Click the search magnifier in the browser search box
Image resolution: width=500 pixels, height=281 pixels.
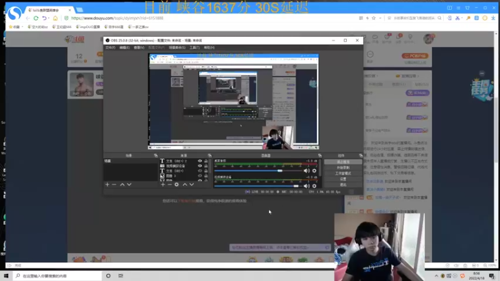pos(439,18)
